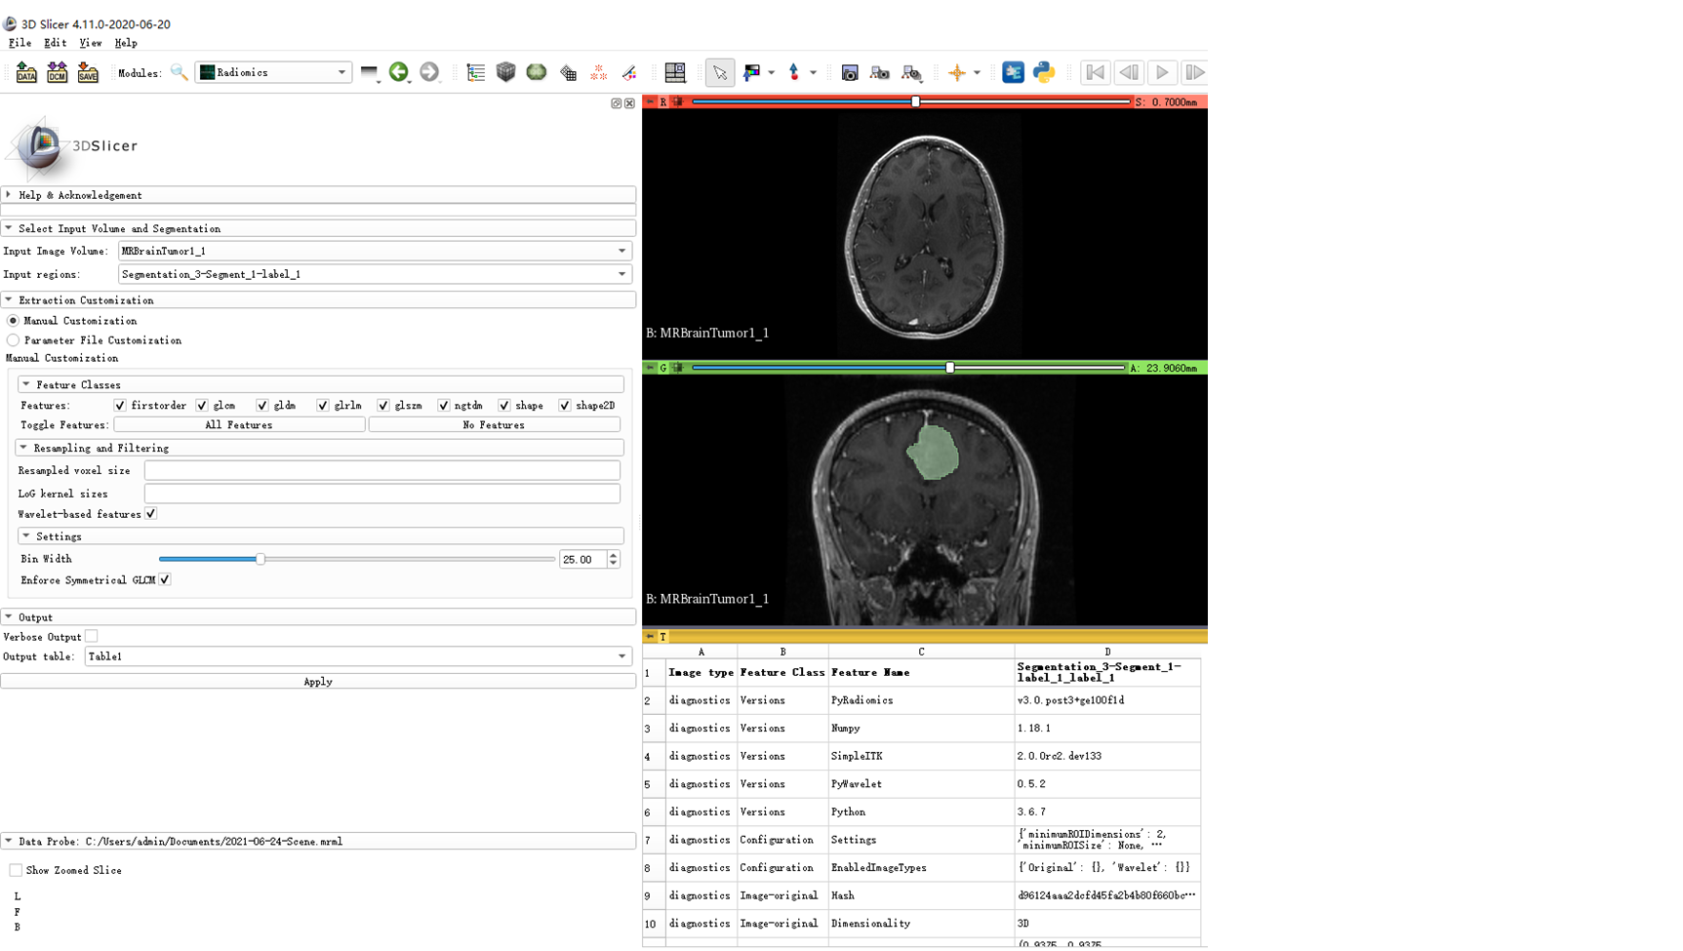The image size is (1683, 951).
Task: Click the Bin Width slider handle
Action: 260,559
